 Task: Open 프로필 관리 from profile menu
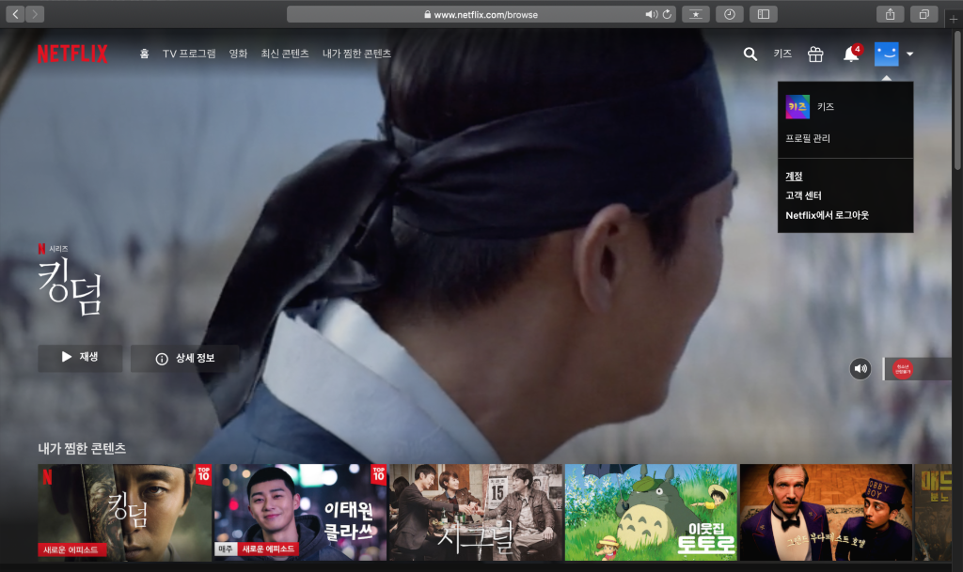point(808,139)
